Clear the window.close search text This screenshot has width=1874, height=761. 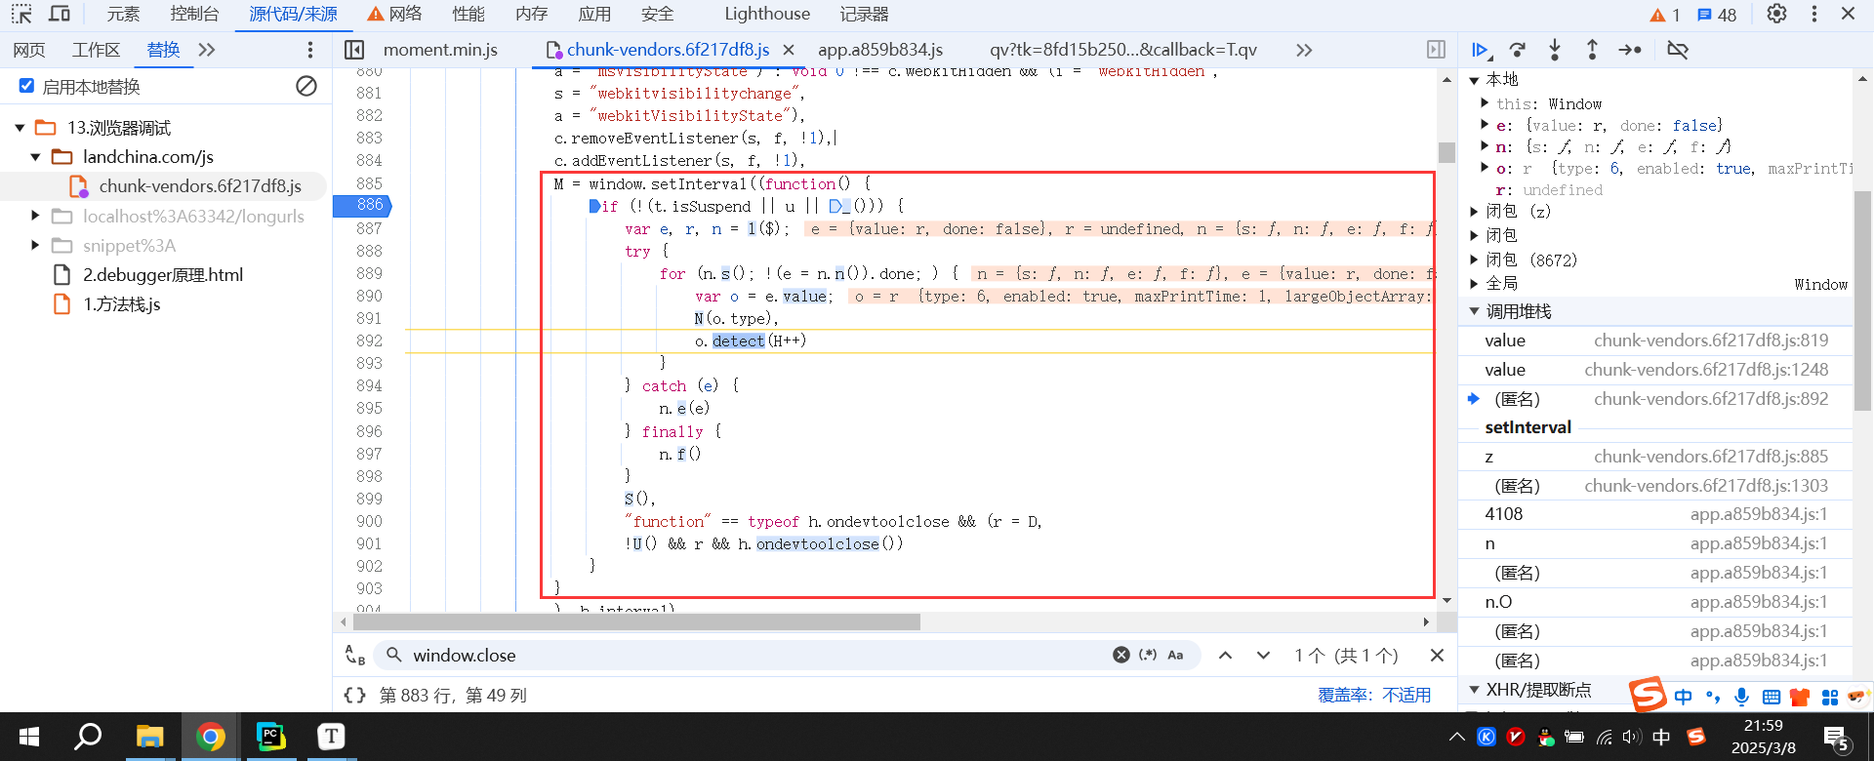(1121, 655)
